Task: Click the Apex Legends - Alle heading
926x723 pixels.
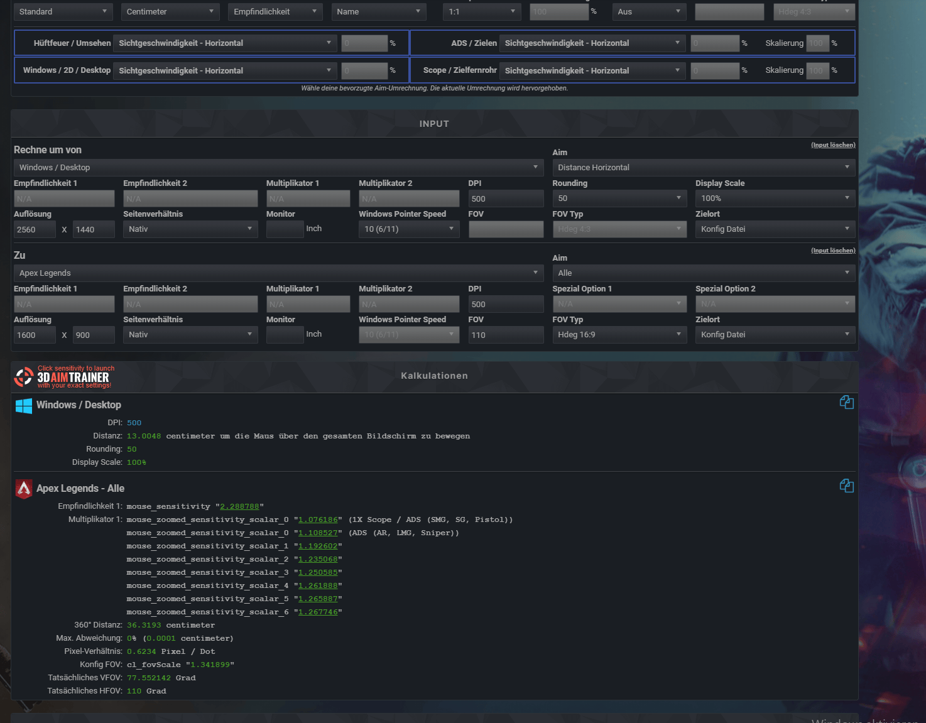Action: pyautogui.click(x=80, y=489)
